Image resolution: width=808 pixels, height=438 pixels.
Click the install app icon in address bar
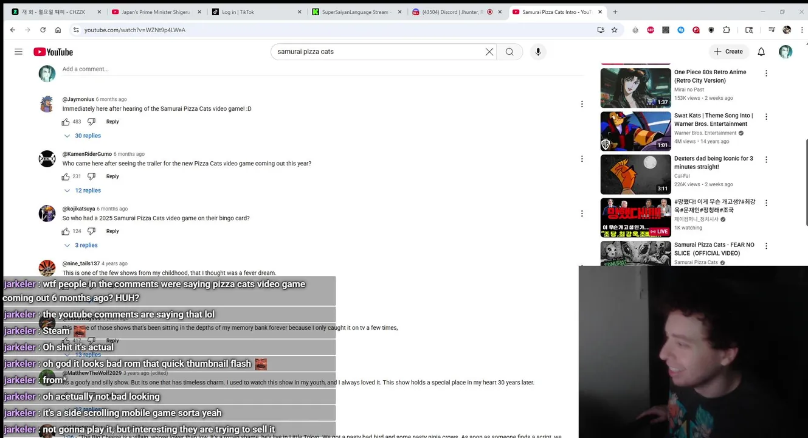click(x=601, y=30)
